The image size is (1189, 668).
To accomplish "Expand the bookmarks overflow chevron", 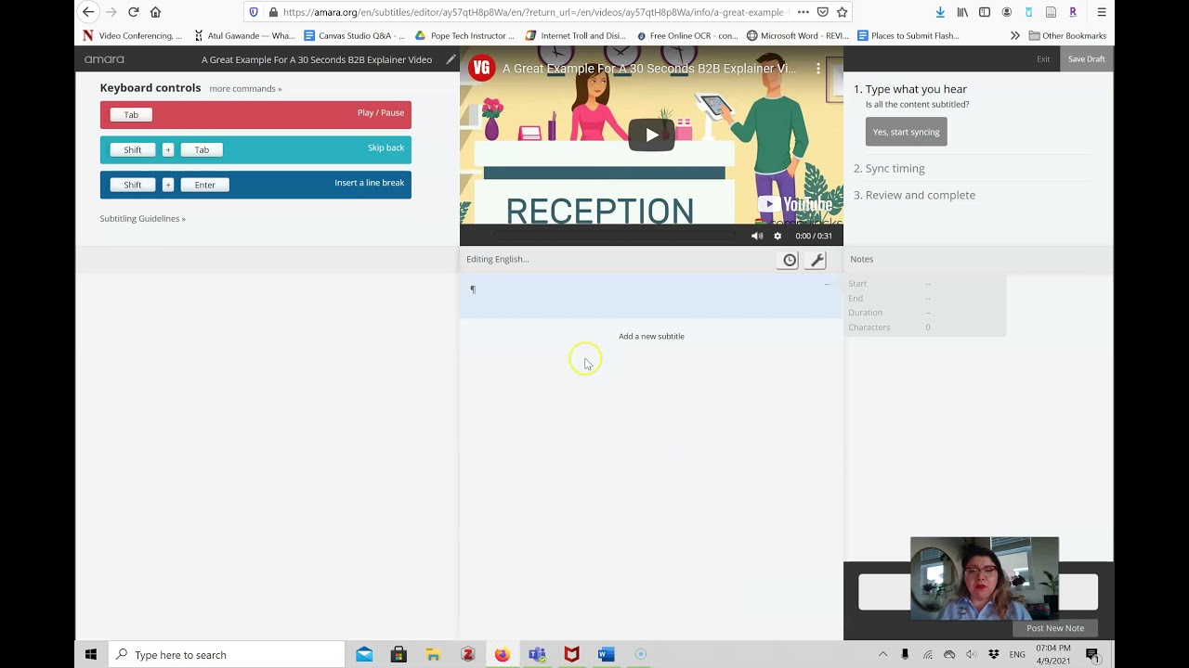I will tap(1014, 35).
